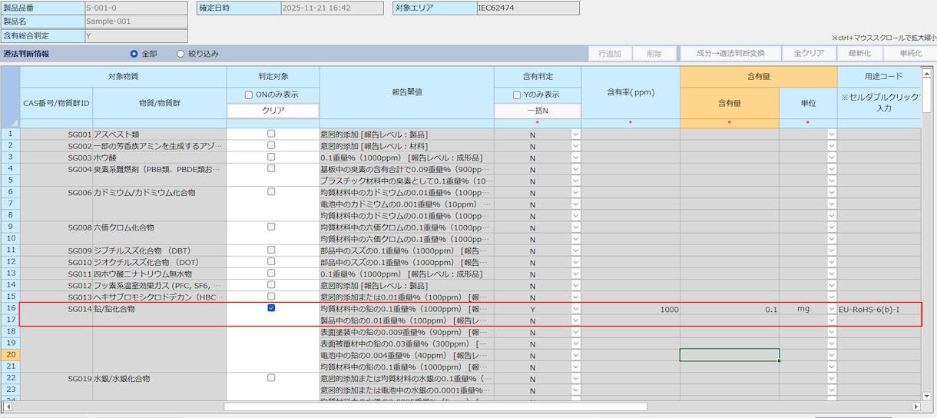Screen dimensions: 937x418
Task: Select the 絞り込み radio button
Action: 180,54
